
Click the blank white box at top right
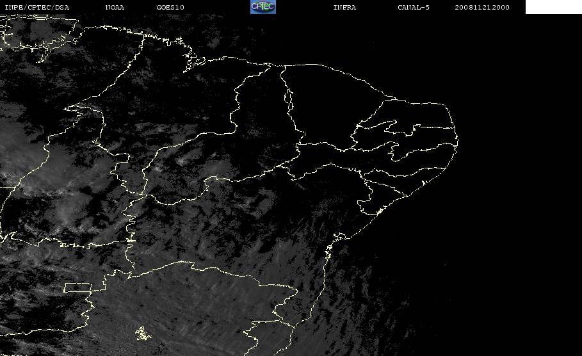point(553,6)
